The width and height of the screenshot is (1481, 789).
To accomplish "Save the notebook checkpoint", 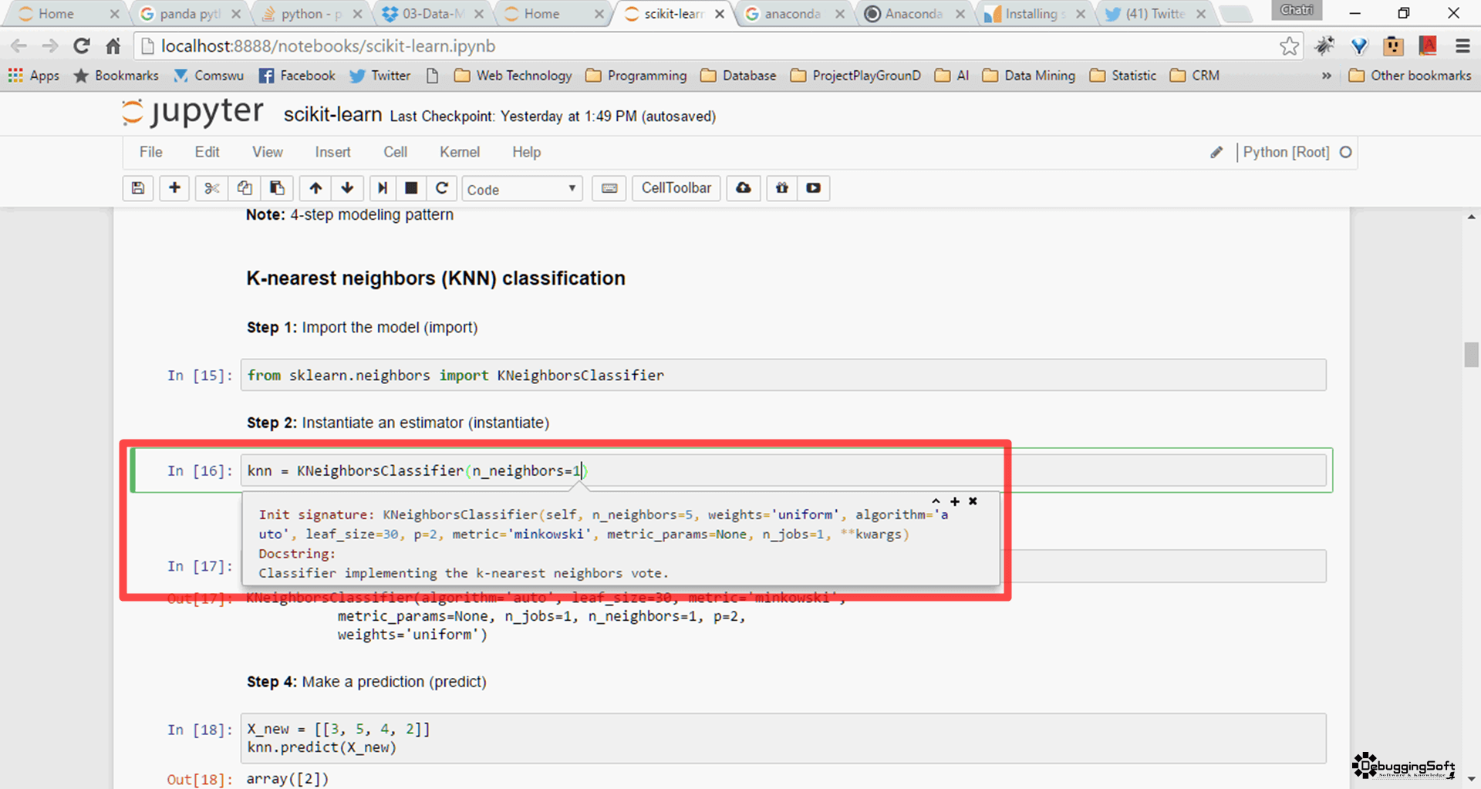I will (x=138, y=188).
